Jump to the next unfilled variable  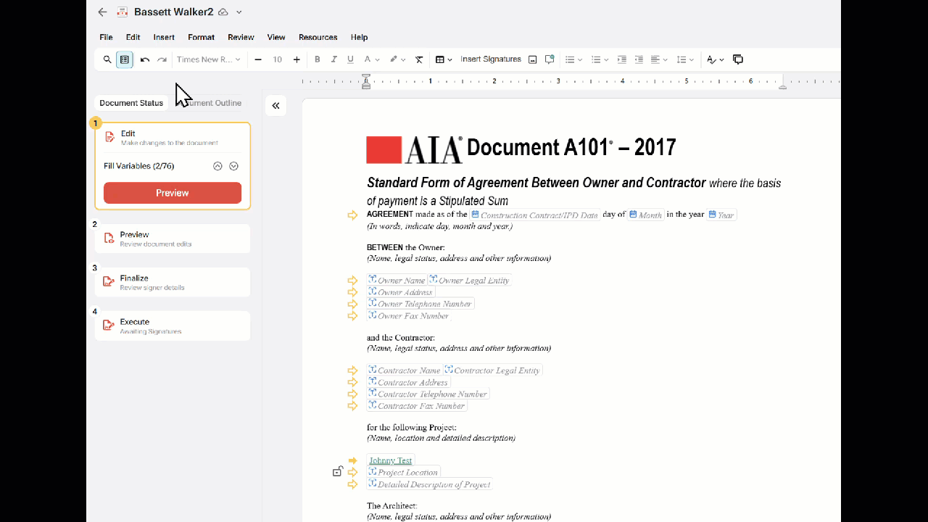[x=233, y=166]
